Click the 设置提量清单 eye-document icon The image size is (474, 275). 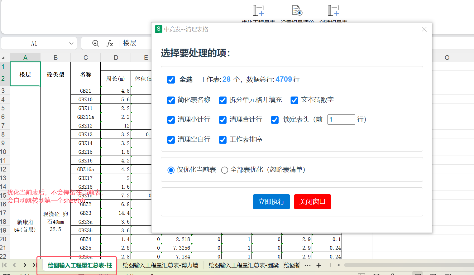297,11
